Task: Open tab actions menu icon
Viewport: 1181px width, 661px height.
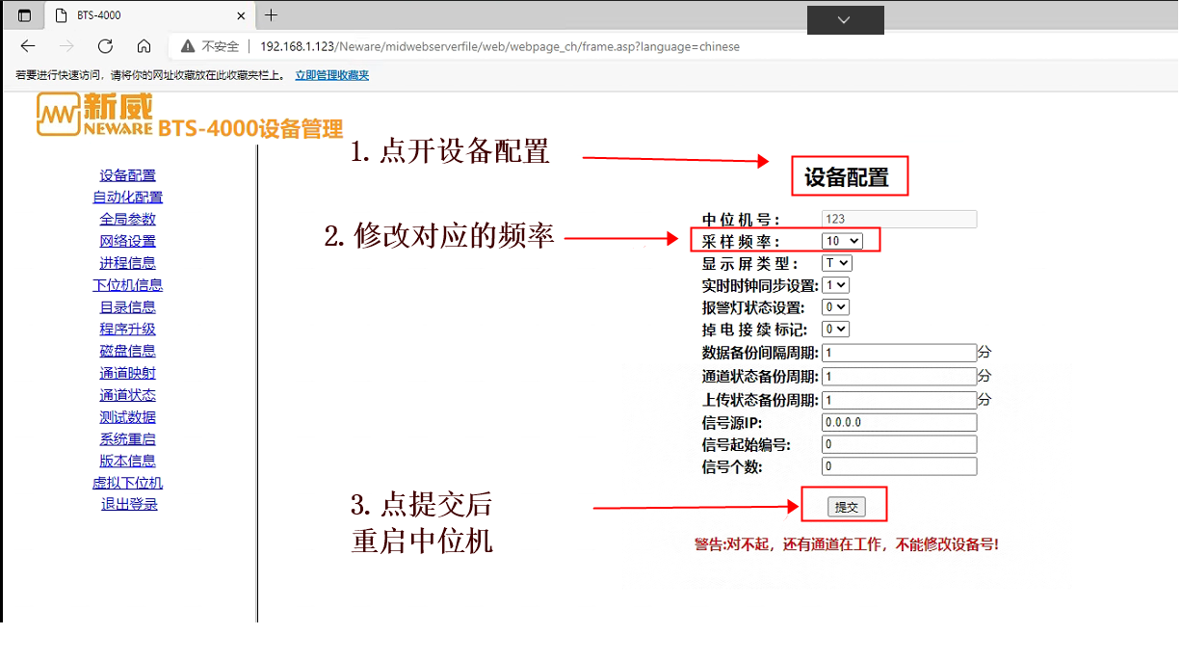Action: click(x=24, y=15)
